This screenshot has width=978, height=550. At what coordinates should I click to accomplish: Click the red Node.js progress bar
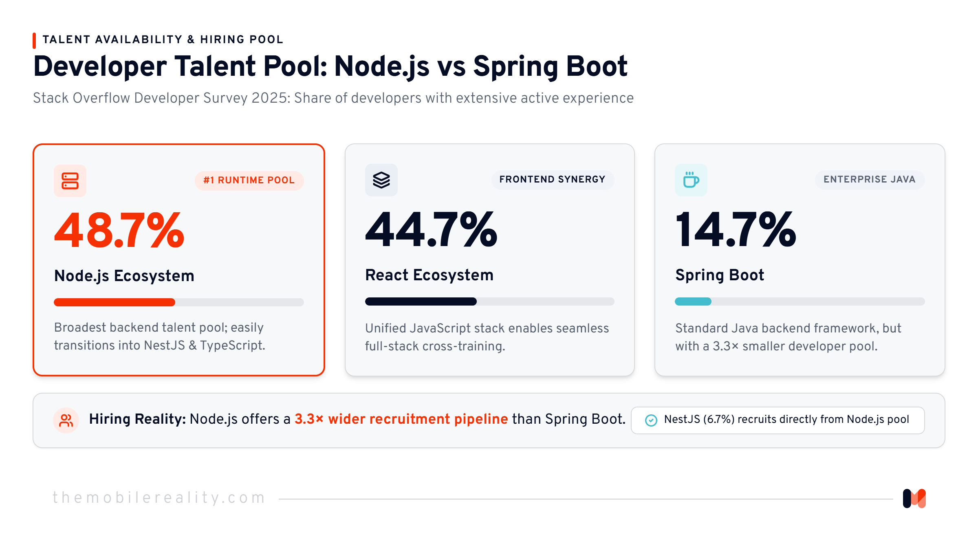[115, 302]
